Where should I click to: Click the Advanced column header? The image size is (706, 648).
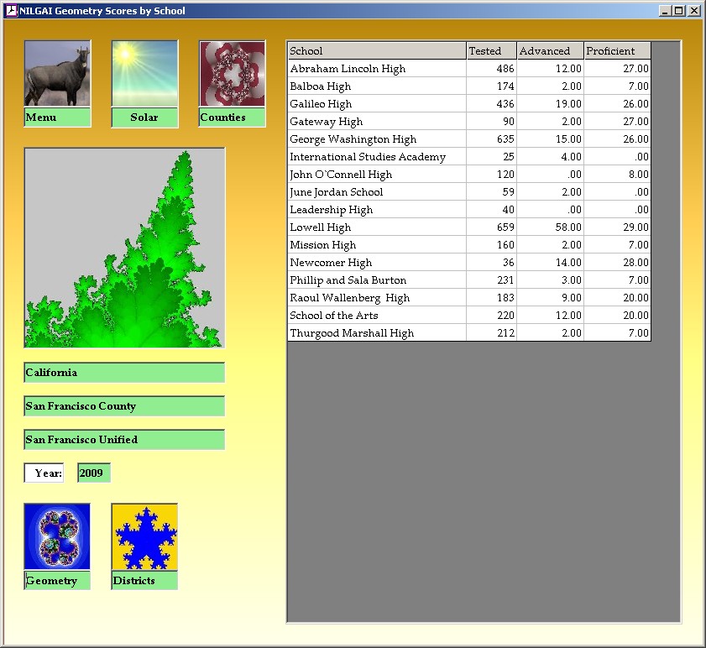pyautogui.click(x=550, y=51)
